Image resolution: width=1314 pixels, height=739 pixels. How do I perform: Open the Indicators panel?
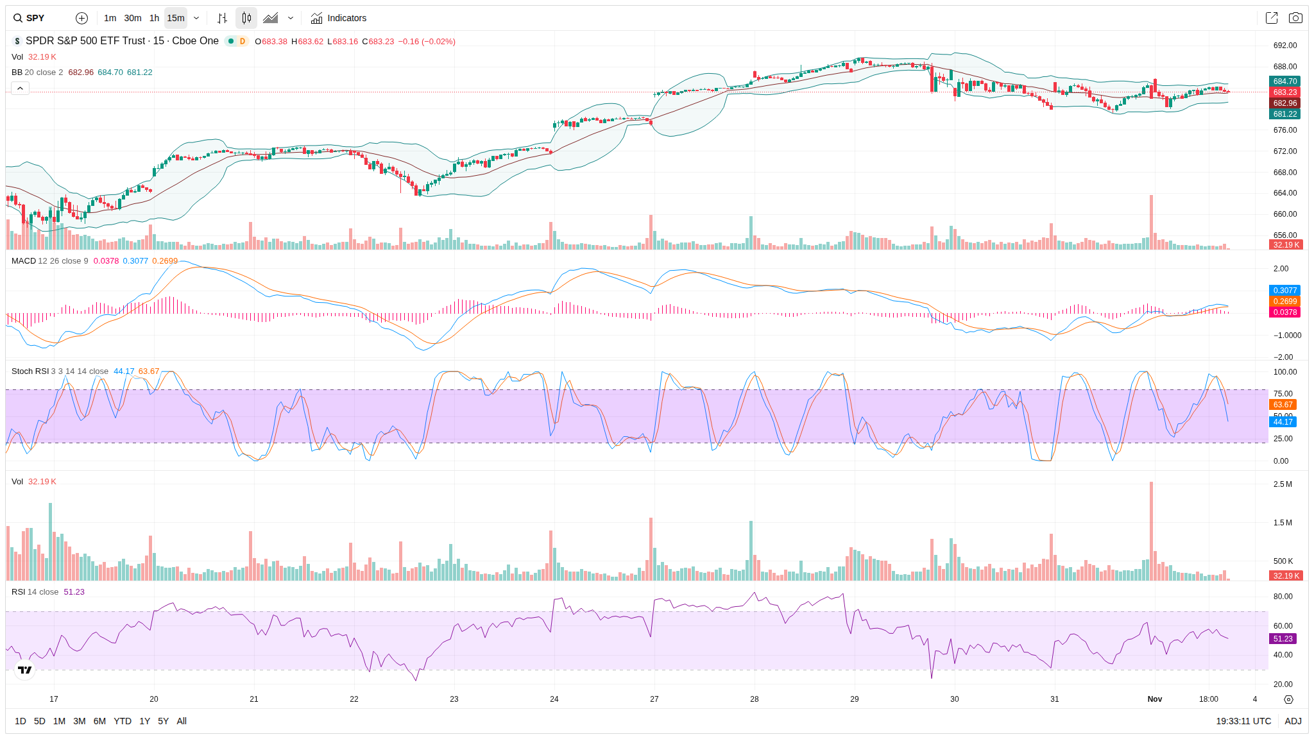point(339,18)
